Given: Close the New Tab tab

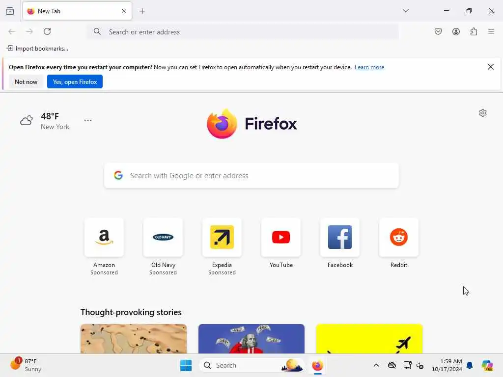Looking at the screenshot, I should click(x=124, y=11).
